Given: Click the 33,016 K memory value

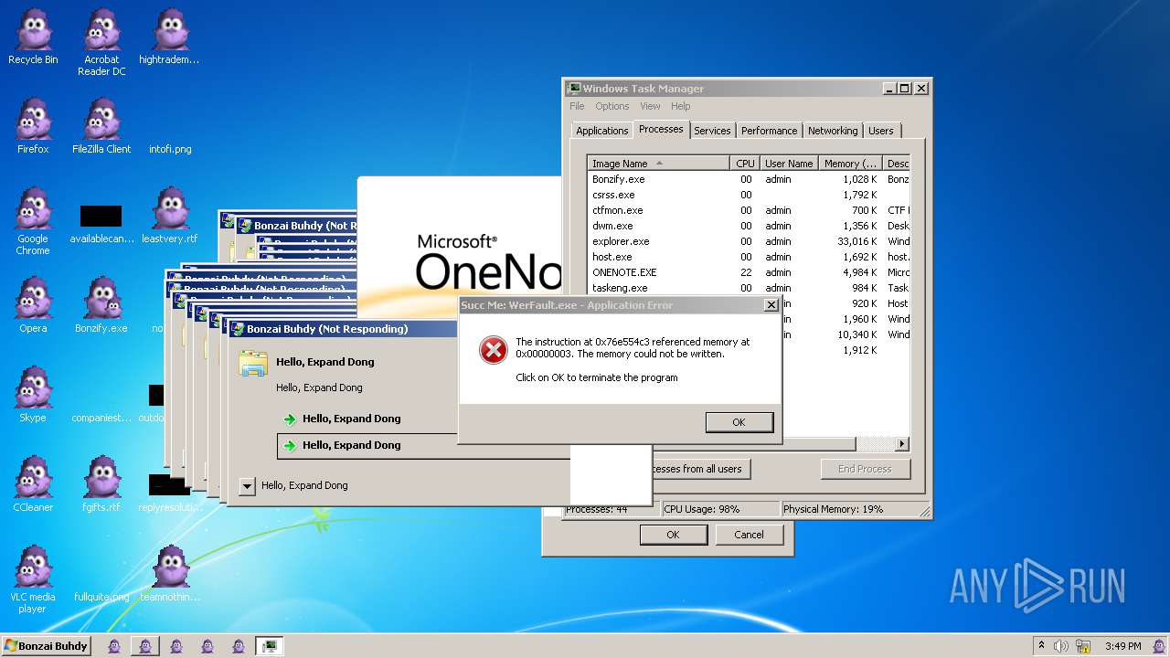Looking at the screenshot, I should (856, 241).
